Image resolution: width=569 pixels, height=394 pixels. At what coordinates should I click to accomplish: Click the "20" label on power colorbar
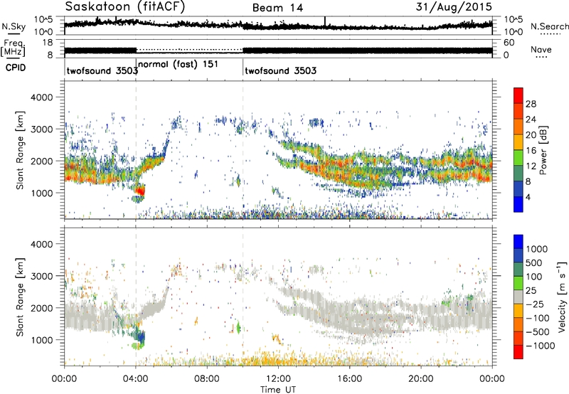click(531, 135)
